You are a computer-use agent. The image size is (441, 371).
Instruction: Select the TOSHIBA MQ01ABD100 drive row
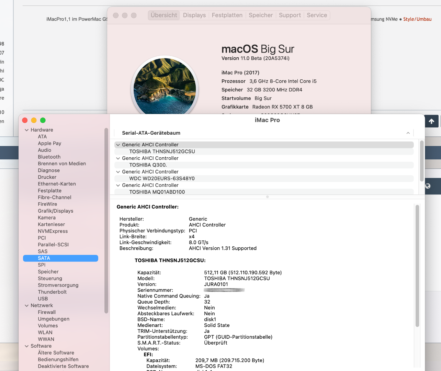264,192
